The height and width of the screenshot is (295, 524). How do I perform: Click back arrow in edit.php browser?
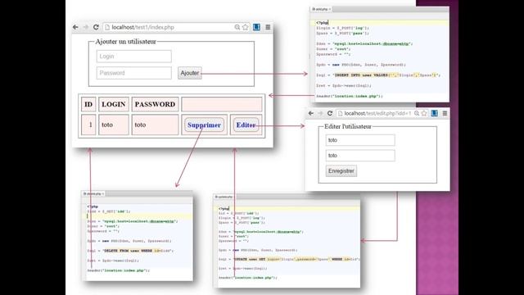click(x=311, y=113)
